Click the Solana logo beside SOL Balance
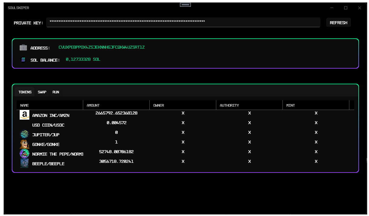 point(23,59)
